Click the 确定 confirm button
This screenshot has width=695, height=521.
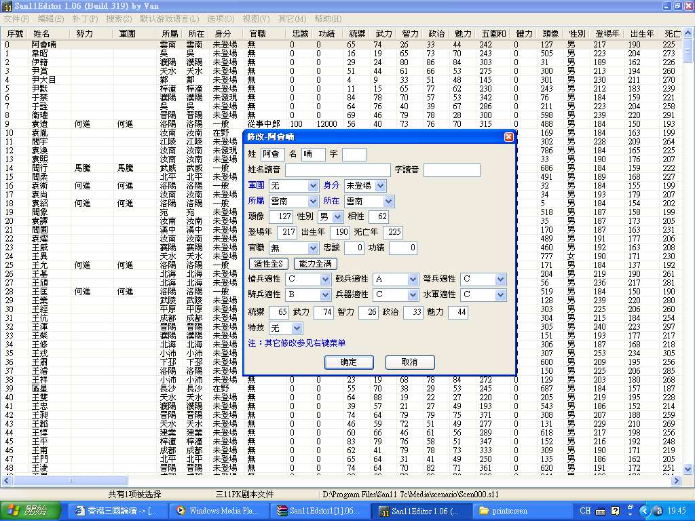click(x=348, y=362)
